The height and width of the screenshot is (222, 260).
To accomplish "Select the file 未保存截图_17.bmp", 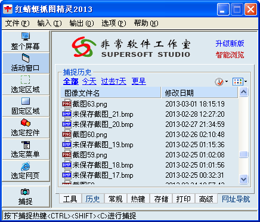I will tap(103, 175).
